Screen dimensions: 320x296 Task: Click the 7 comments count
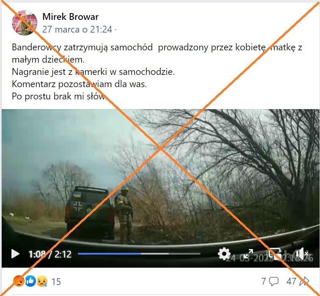(264, 282)
